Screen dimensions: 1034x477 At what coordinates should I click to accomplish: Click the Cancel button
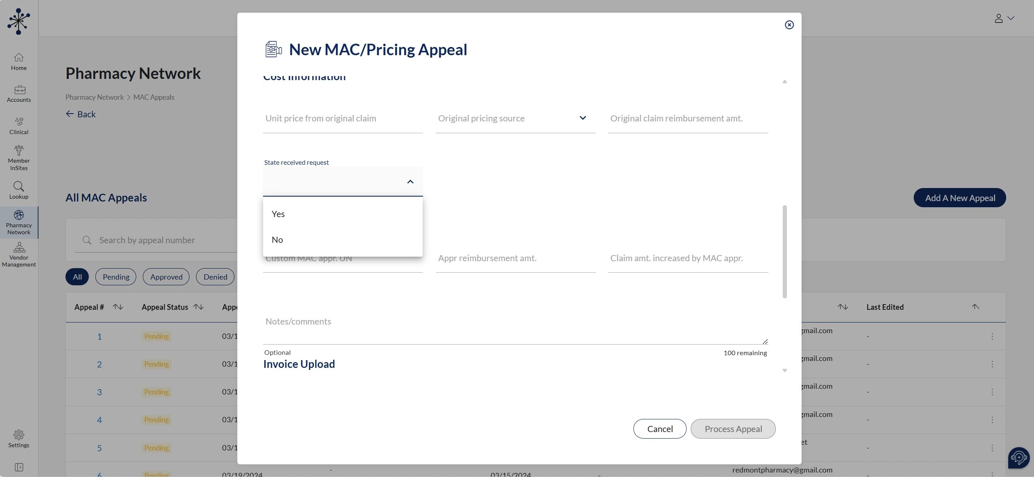coord(660,429)
